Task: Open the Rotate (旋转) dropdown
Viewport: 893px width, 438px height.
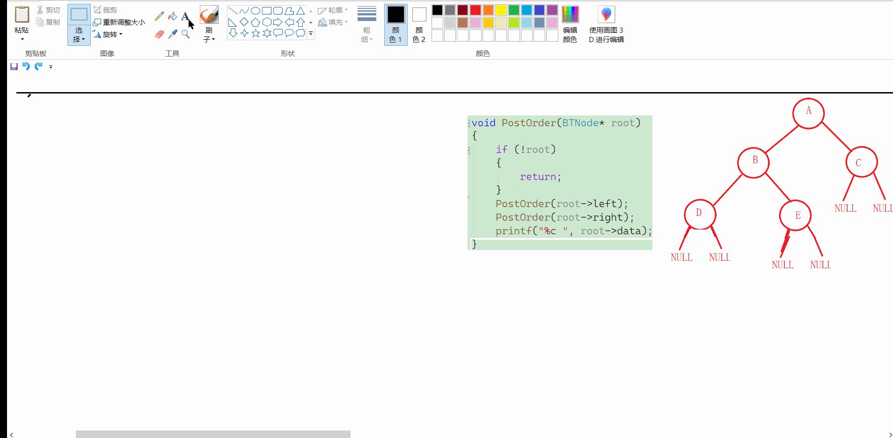Action: tap(108, 34)
